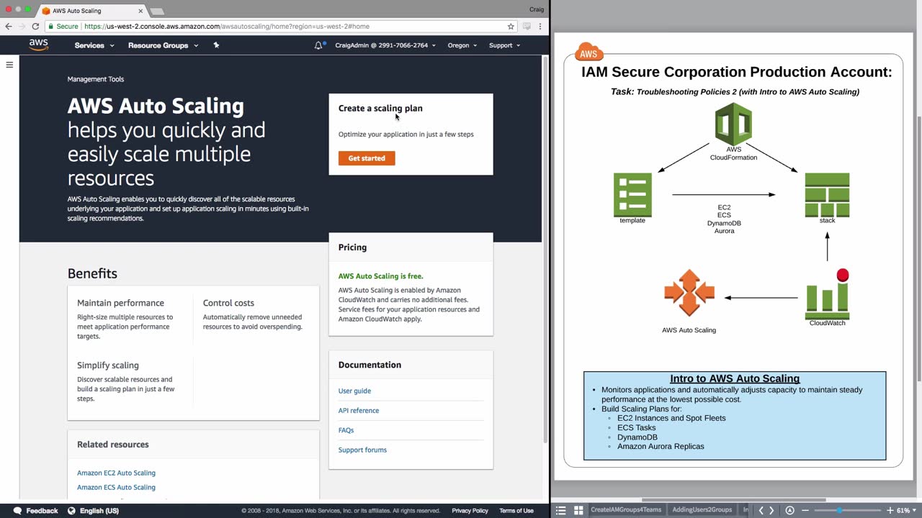This screenshot has width=922, height=518.
Task: Click the Feedback button in footer
Action: [35, 511]
